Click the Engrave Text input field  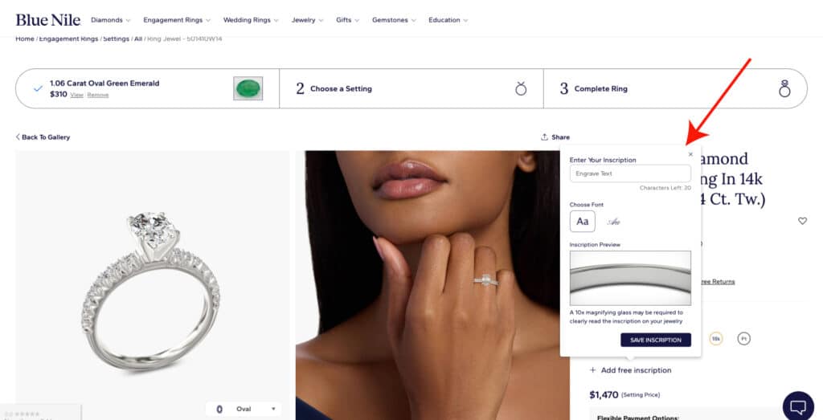coord(630,173)
